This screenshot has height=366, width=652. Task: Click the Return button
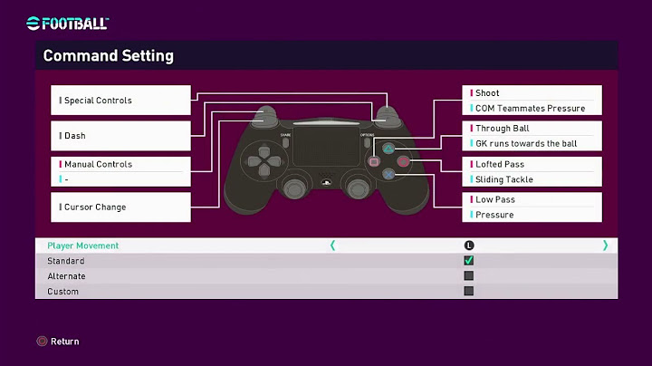click(x=58, y=342)
